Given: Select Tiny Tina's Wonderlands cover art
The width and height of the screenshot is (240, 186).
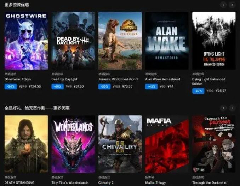Looking at the screenshot, I should click(x=73, y=144).
